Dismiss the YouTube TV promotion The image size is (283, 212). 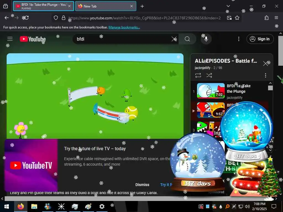pos(142,185)
